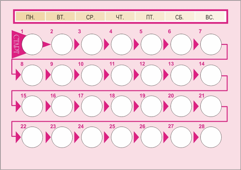Click the ПН. weekday label
241x170 pixels.
coord(30,17)
